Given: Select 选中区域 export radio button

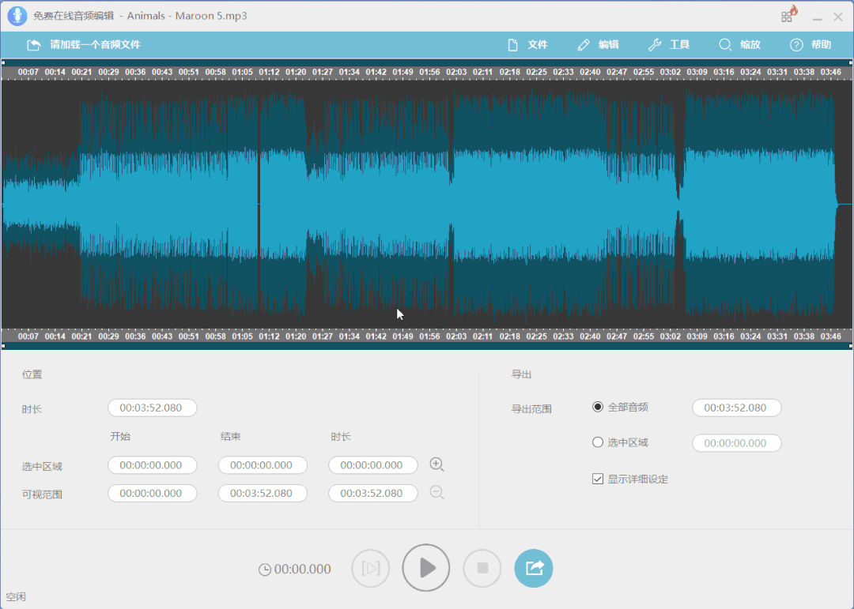Looking at the screenshot, I should click(x=598, y=442).
